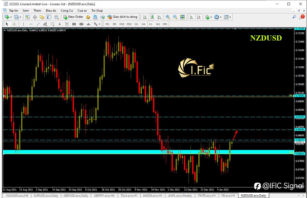The width and height of the screenshot is (307, 198).
Task: Select the Fibonacci retracement tool
Action: click(x=53, y=24)
